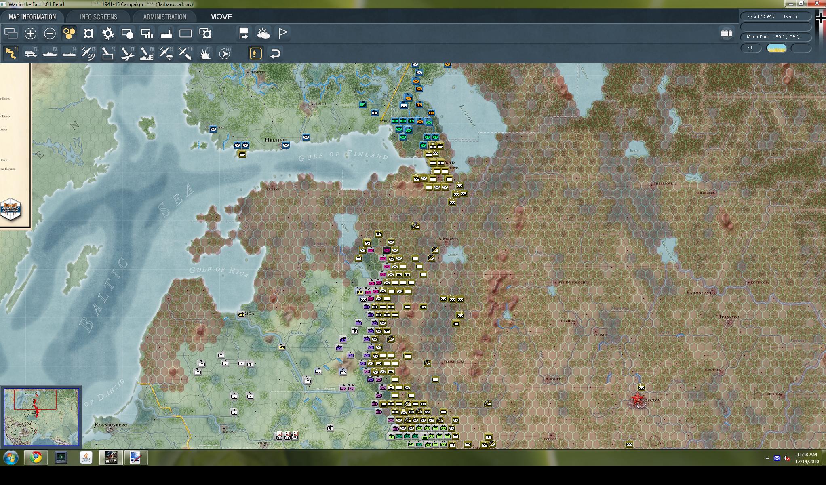Click the undo arrow icon

point(275,53)
